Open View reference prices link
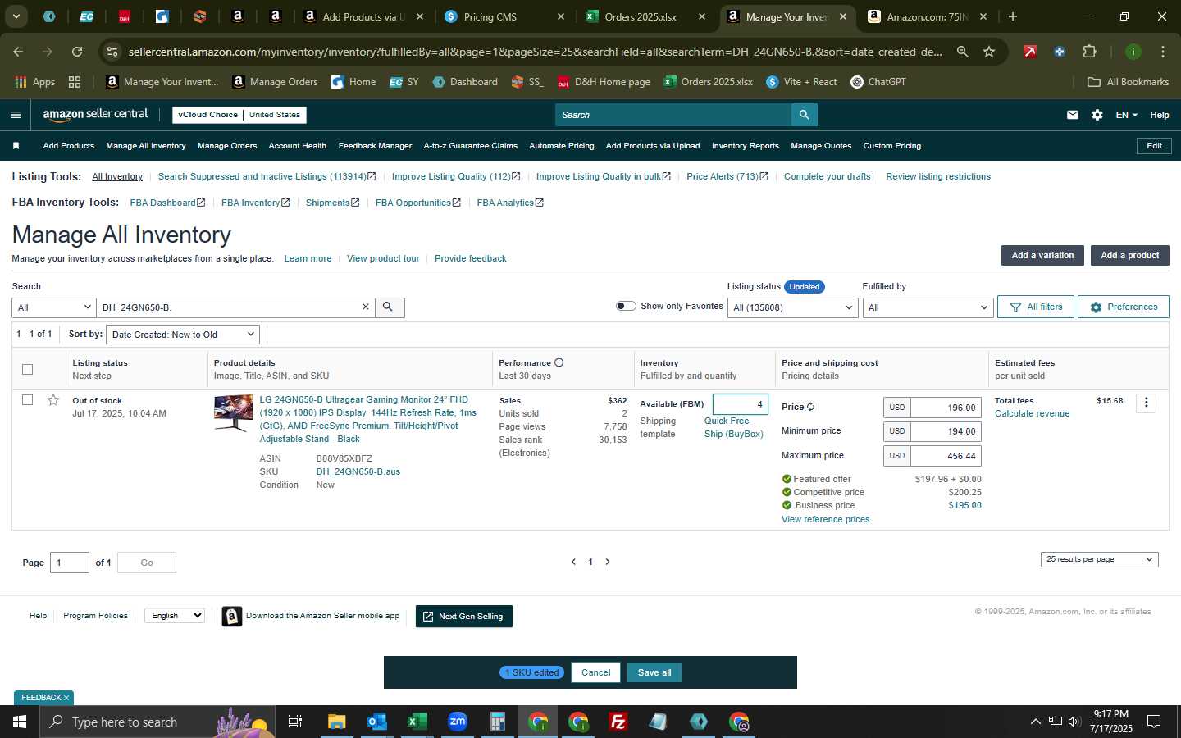Screen dimensions: 1181x738 [825, 519]
